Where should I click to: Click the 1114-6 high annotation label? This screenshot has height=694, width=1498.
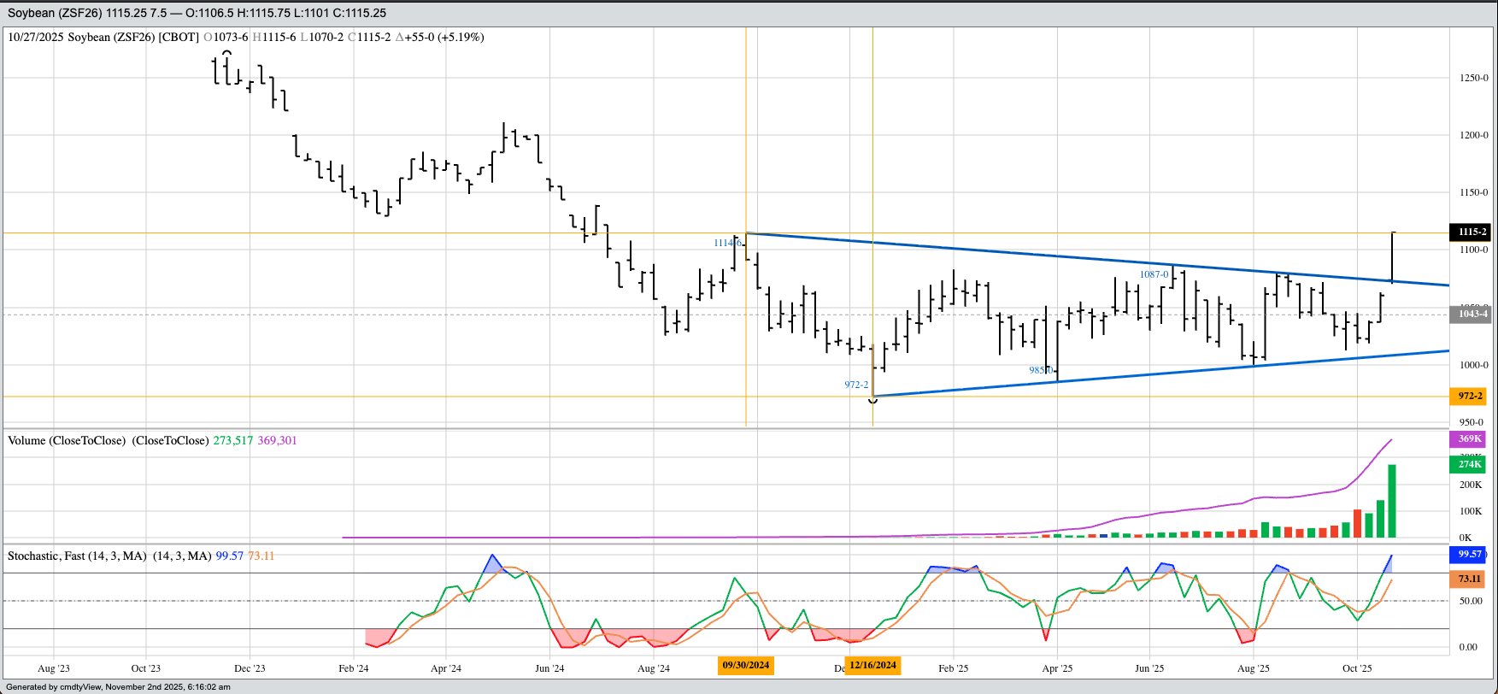727,243
